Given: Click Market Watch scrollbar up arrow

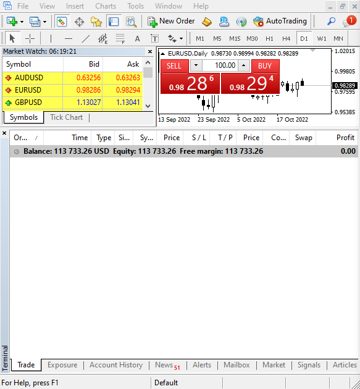Looking at the screenshot, I should (148, 62).
